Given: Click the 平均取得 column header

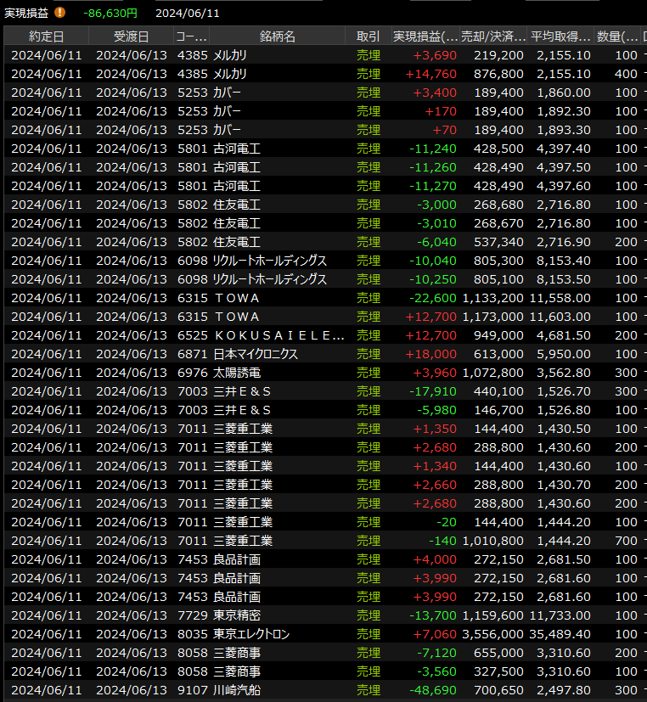Looking at the screenshot, I should click(560, 37).
